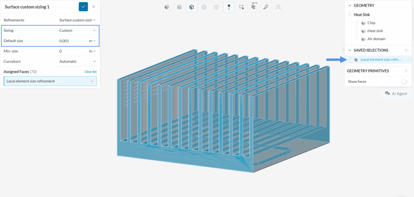Viewport: 414px width, 197px height.
Task: Select the Heat Sink geometry name
Action: point(362,15)
